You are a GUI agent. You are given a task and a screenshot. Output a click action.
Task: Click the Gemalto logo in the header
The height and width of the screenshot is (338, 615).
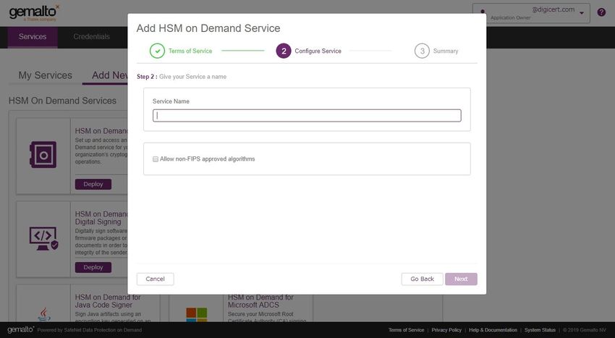(x=34, y=13)
